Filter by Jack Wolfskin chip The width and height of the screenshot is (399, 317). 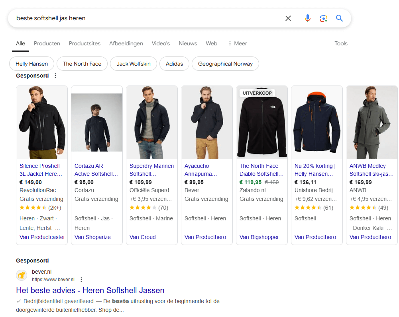(x=134, y=64)
